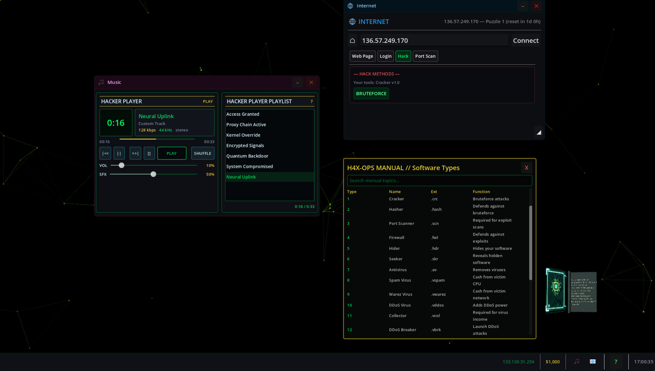Switch to the Port Scan tab
655x371 pixels.
click(x=425, y=56)
